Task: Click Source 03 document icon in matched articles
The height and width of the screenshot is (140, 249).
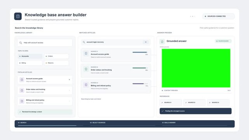Action: click(86, 85)
